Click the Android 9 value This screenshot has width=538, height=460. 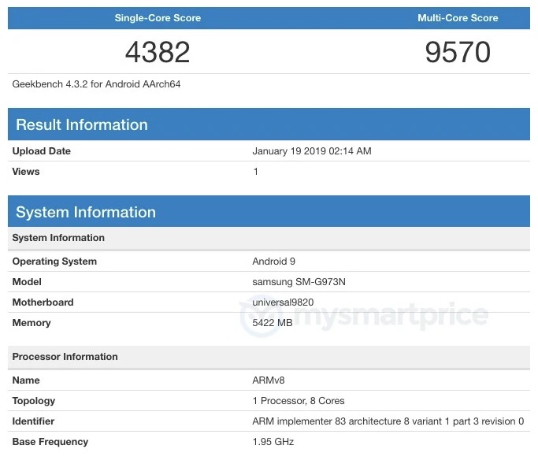pyautogui.click(x=274, y=262)
